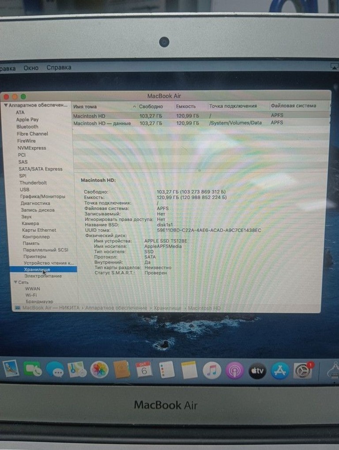
Task: Select Графика/Мониторы in the sidebar
Action: 43,197
